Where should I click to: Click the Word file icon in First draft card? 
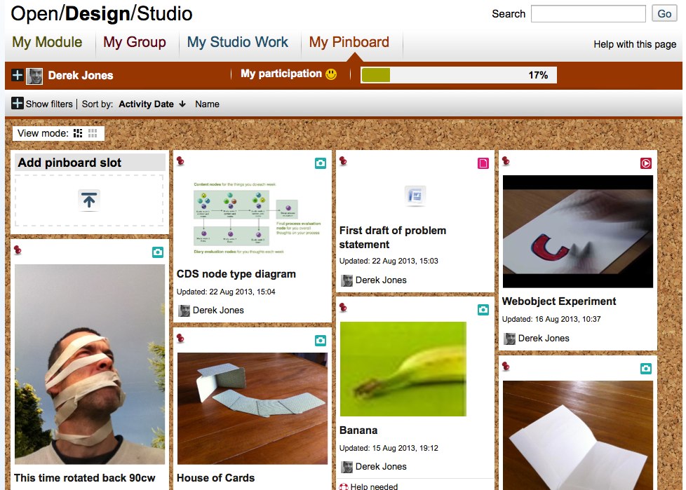pos(415,196)
